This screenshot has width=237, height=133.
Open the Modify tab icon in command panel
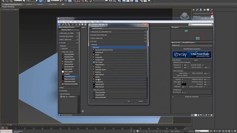[197, 10]
